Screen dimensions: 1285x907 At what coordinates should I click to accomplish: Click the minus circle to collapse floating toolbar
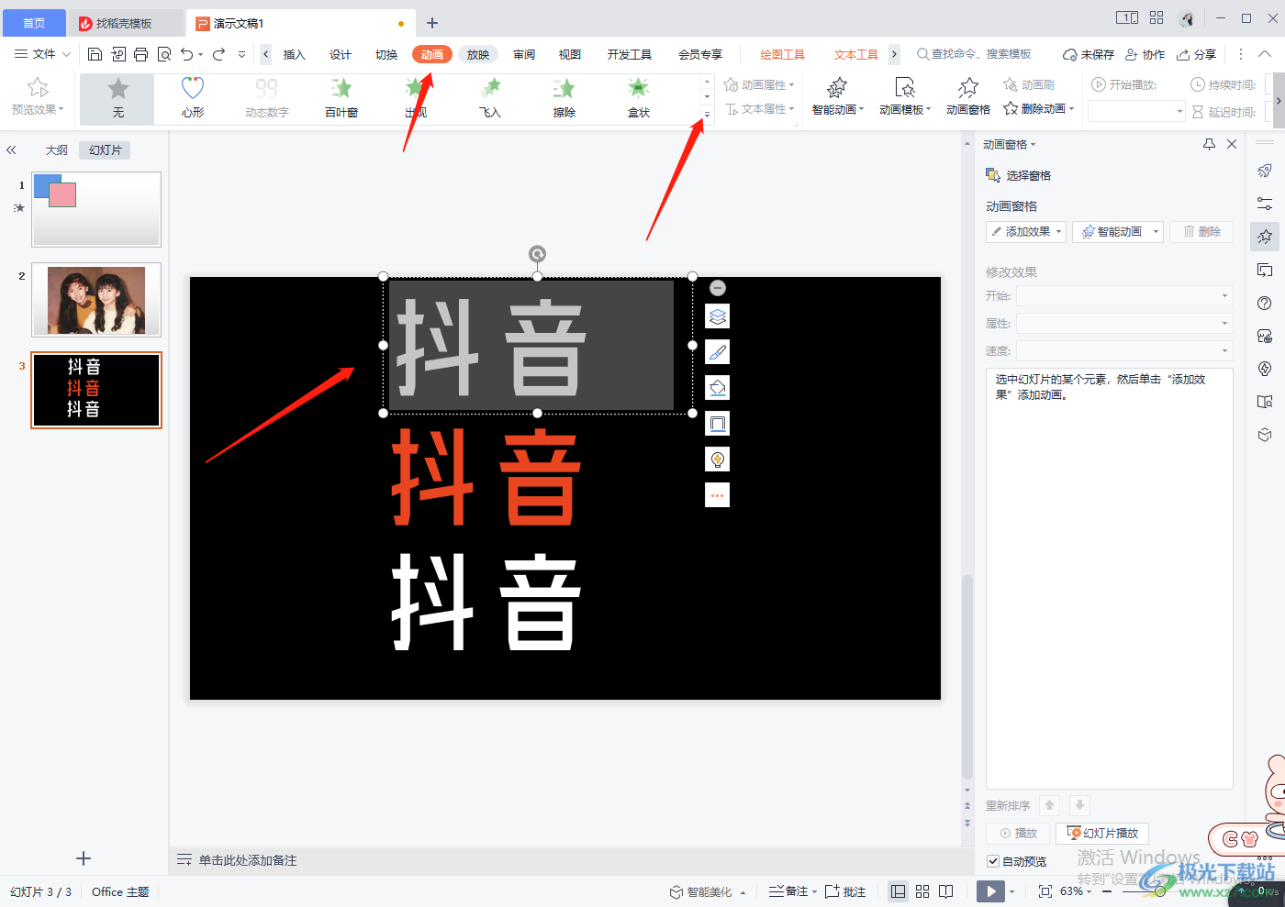(718, 288)
